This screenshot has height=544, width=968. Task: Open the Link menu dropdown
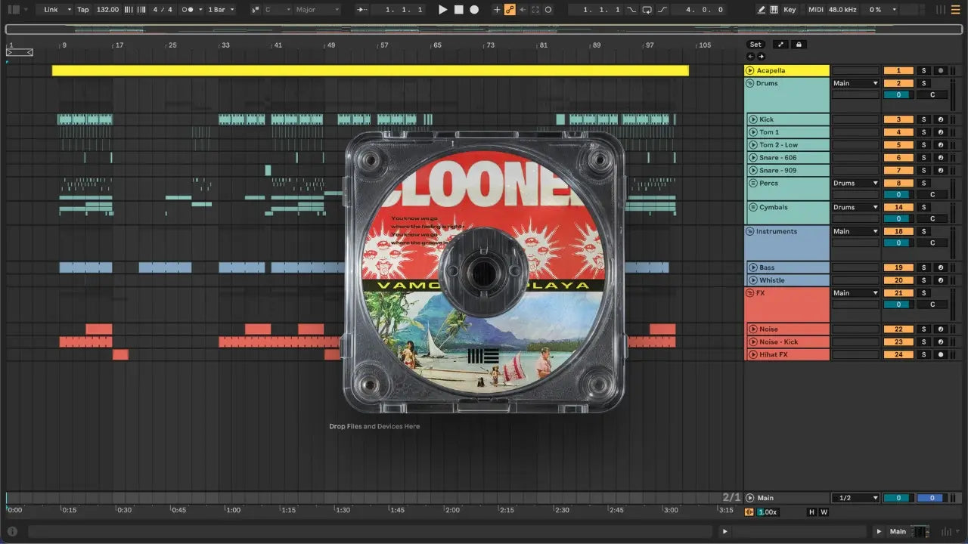(x=57, y=10)
